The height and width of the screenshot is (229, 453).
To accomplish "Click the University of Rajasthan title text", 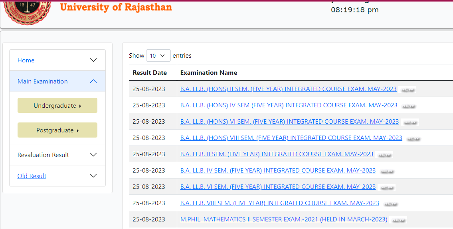I will coord(116,7).
